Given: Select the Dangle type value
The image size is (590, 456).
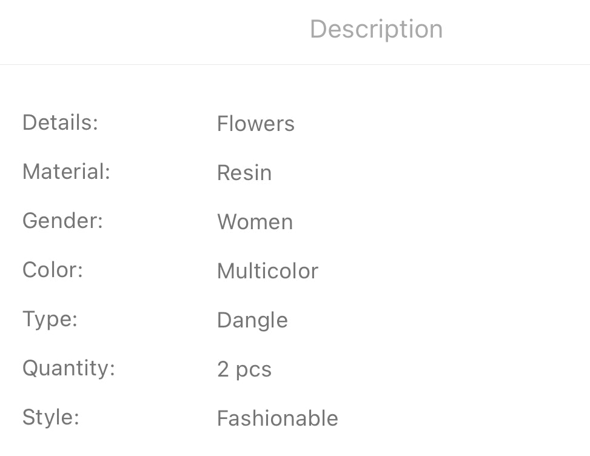Looking at the screenshot, I should click(252, 320).
